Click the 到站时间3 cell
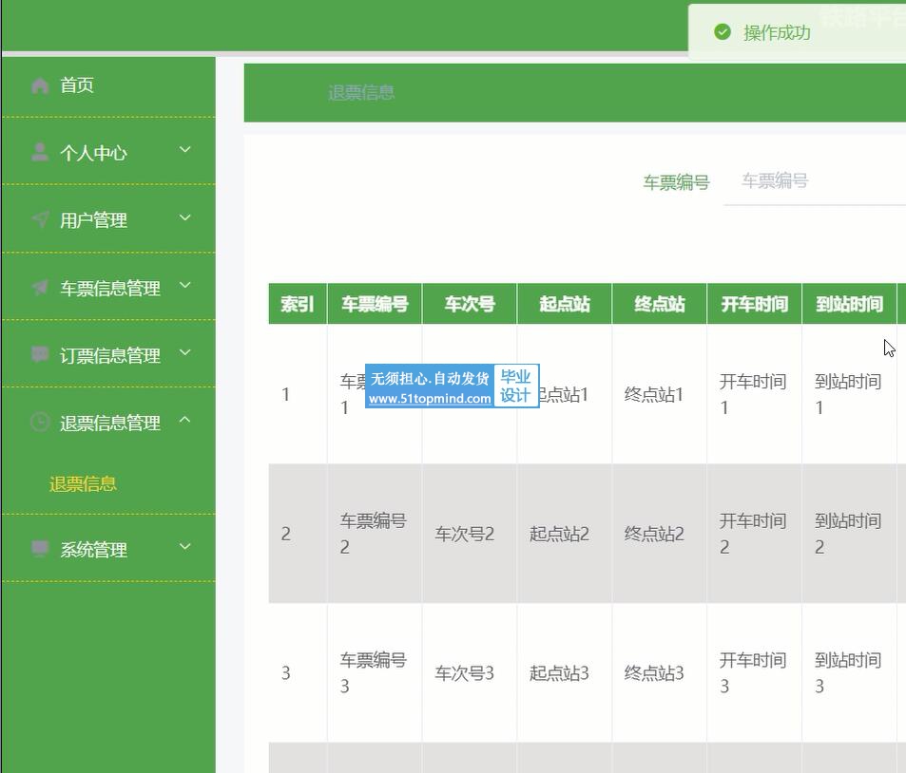The image size is (906, 773). [x=848, y=672]
